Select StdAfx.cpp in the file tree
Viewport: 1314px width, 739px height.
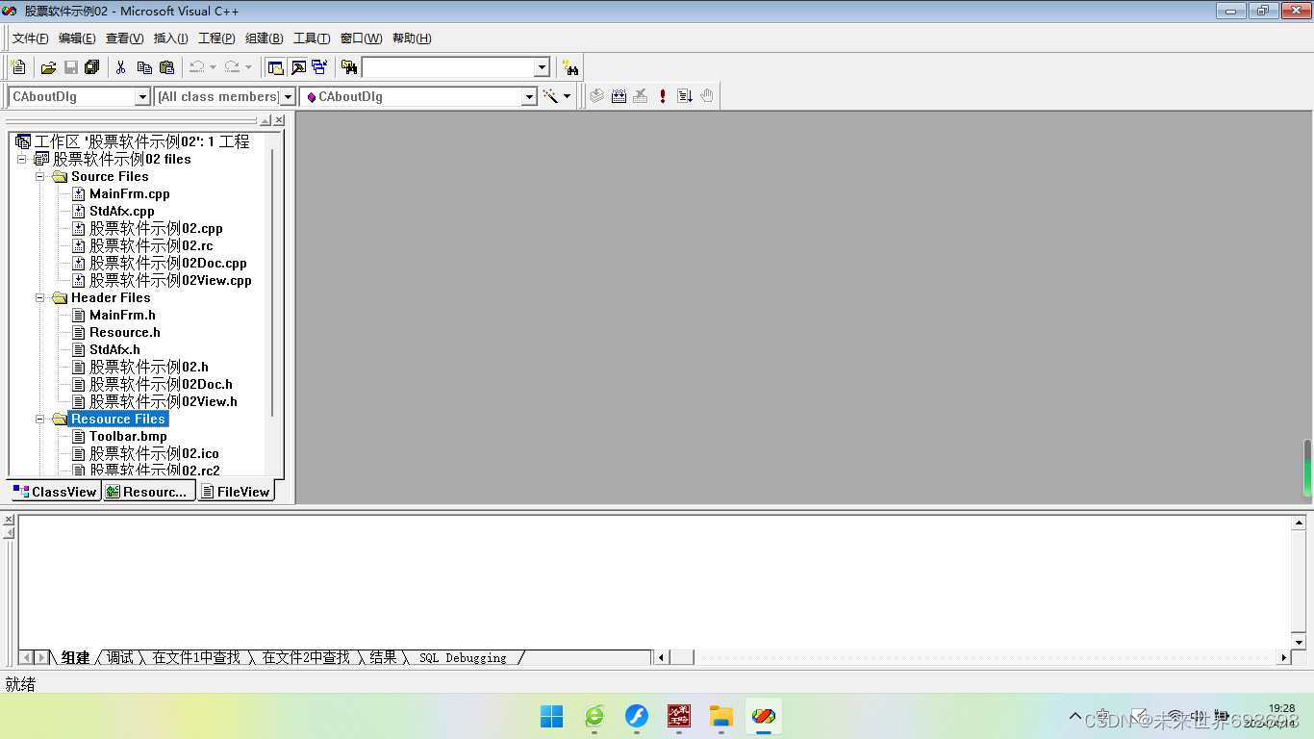click(x=122, y=212)
